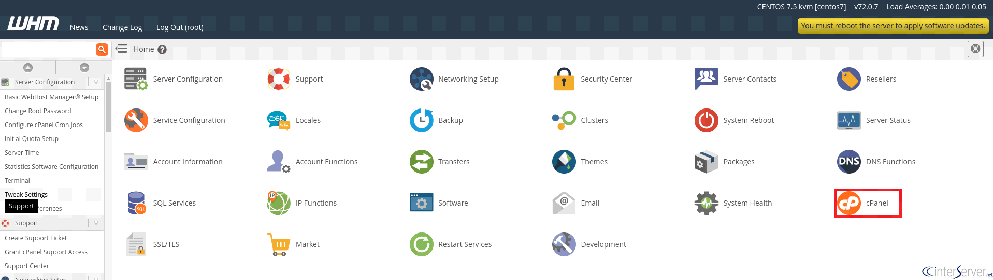Click Log Out (root)
The height and width of the screenshot is (280, 993).
pyautogui.click(x=180, y=27)
